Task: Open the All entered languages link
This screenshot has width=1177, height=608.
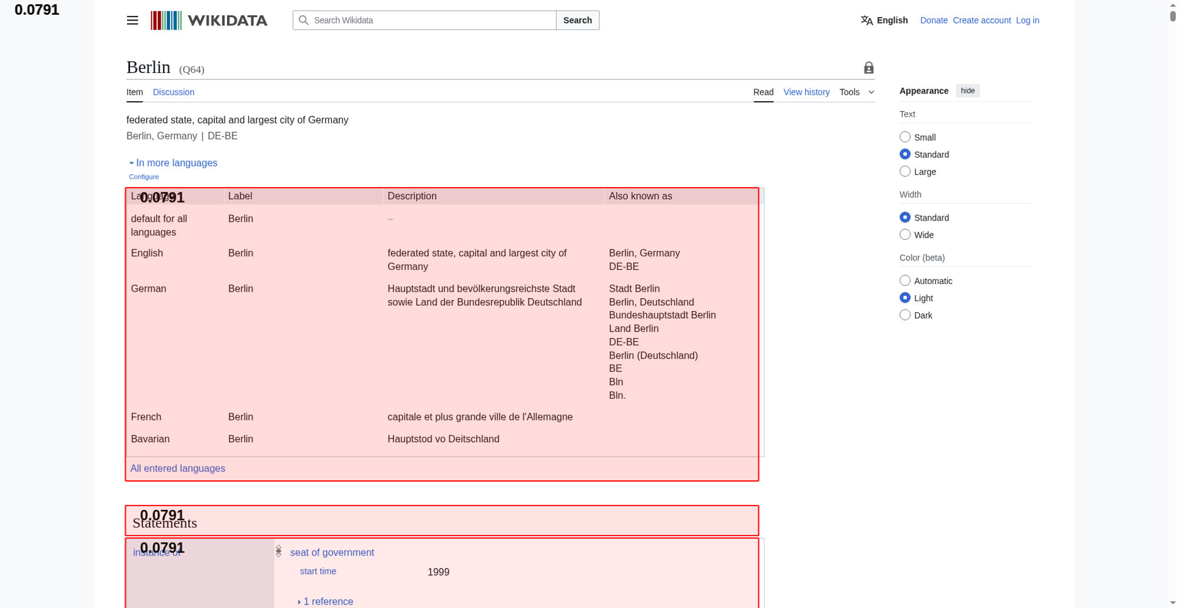Action: (178, 469)
